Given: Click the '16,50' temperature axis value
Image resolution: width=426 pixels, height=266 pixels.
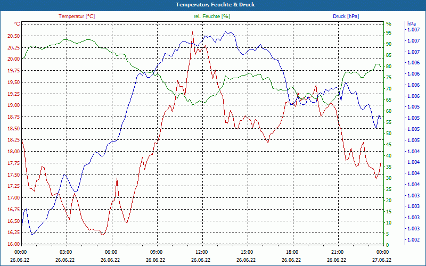Looking at the screenshot, I should point(13,221).
